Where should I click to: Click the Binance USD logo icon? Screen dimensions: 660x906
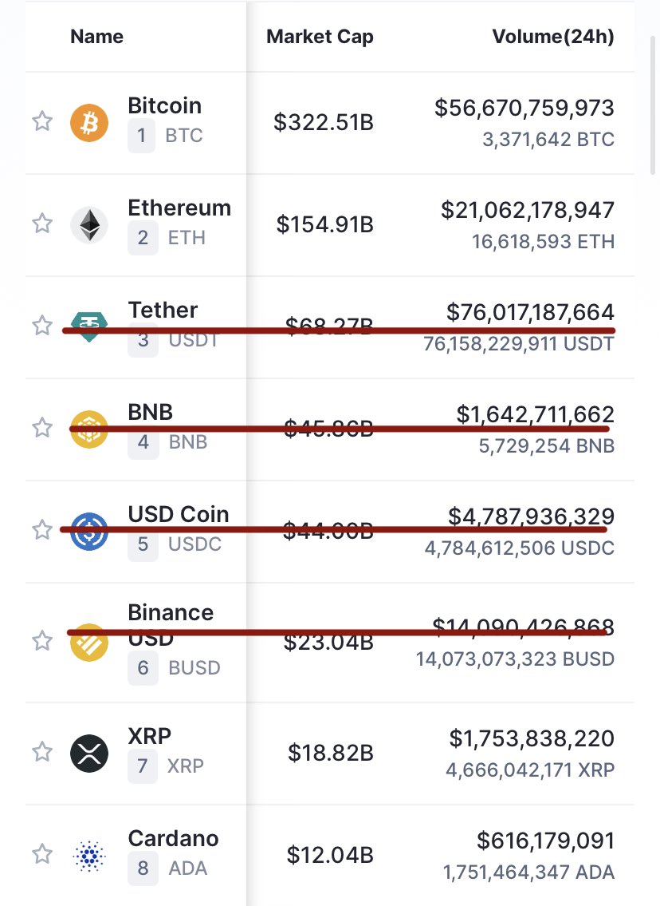coord(88,642)
